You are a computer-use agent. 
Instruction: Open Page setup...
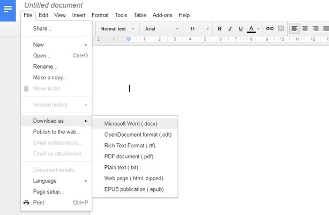coord(56,192)
